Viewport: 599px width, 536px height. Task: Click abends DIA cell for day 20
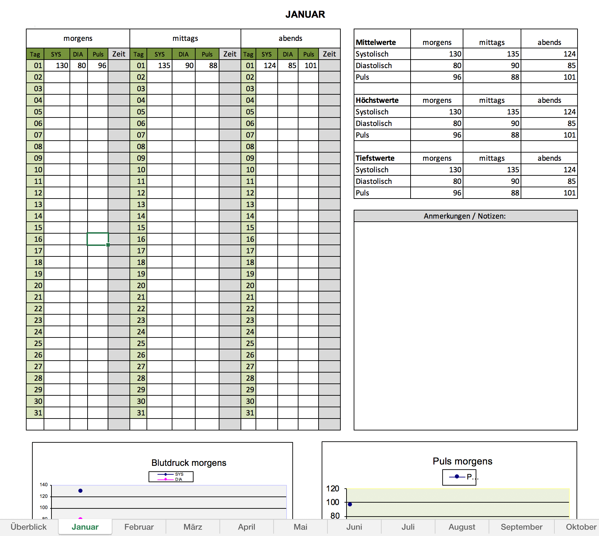pyautogui.click(x=288, y=285)
